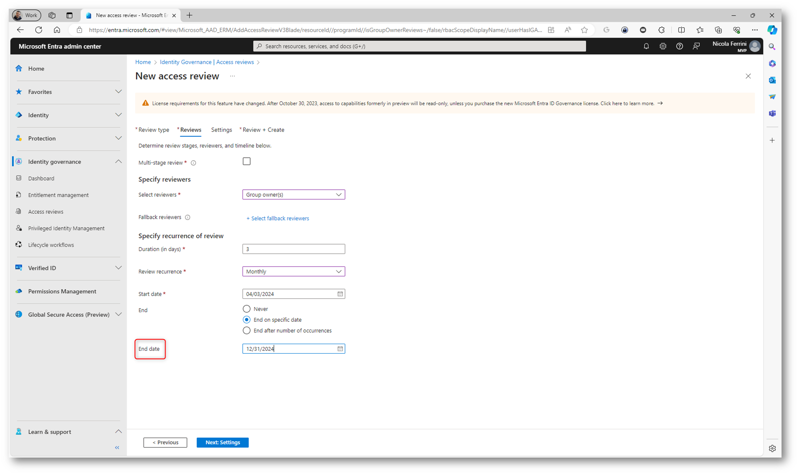Open the browser split screen icon
Screen dimensions: 799x475
[x=681, y=30]
